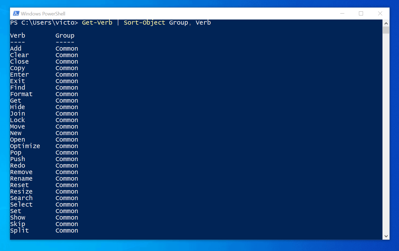Click the empty scrollbar track area
The height and width of the screenshot is (251, 399).
(386, 133)
